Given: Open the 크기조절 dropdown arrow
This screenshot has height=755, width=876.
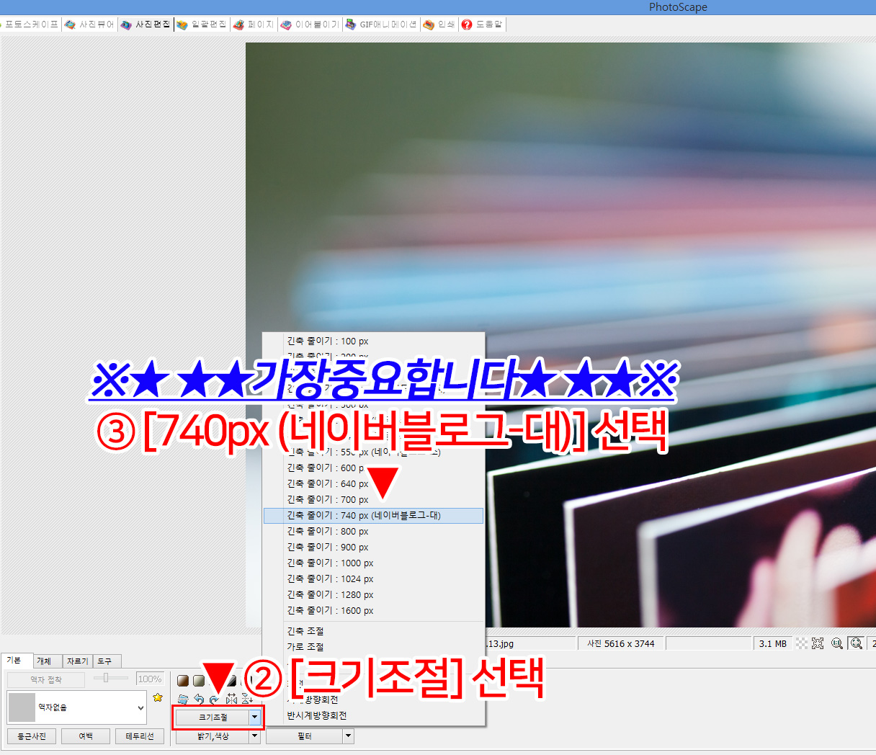Looking at the screenshot, I should (254, 717).
